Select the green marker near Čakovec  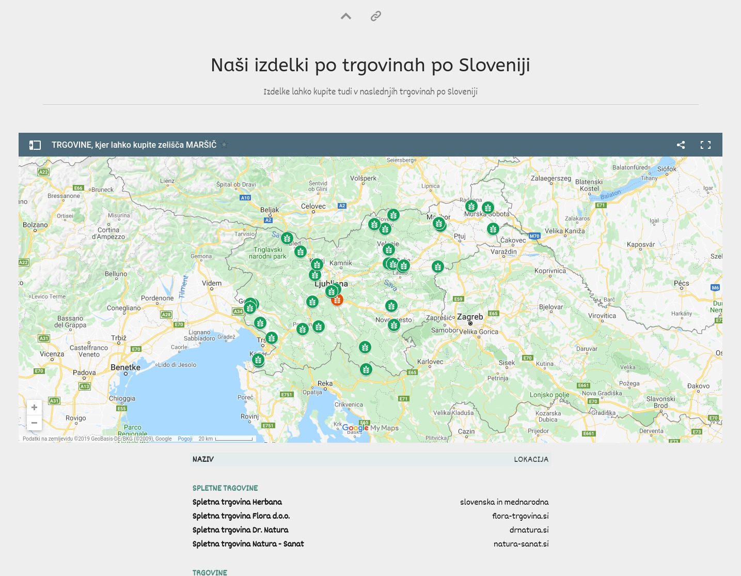(x=493, y=228)
